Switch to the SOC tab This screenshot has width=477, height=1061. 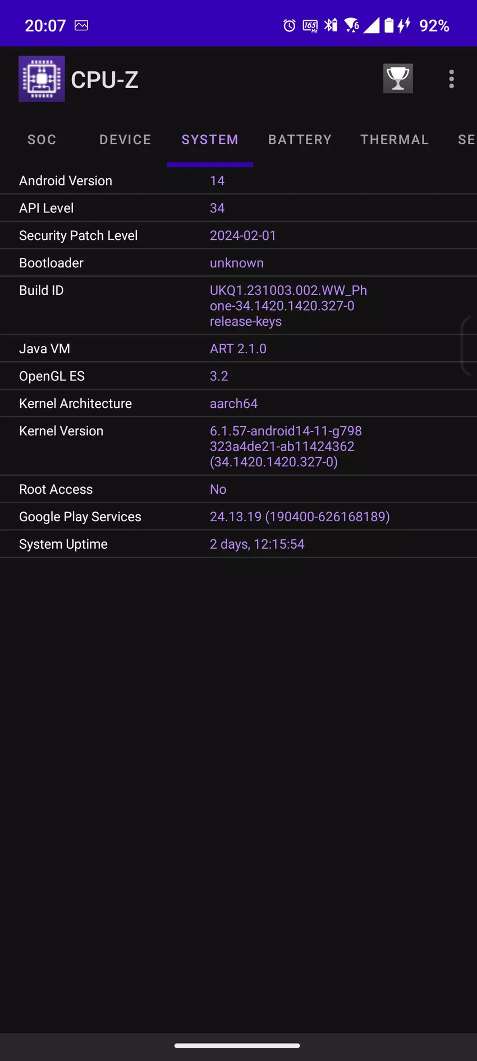[x=42, y=140]
